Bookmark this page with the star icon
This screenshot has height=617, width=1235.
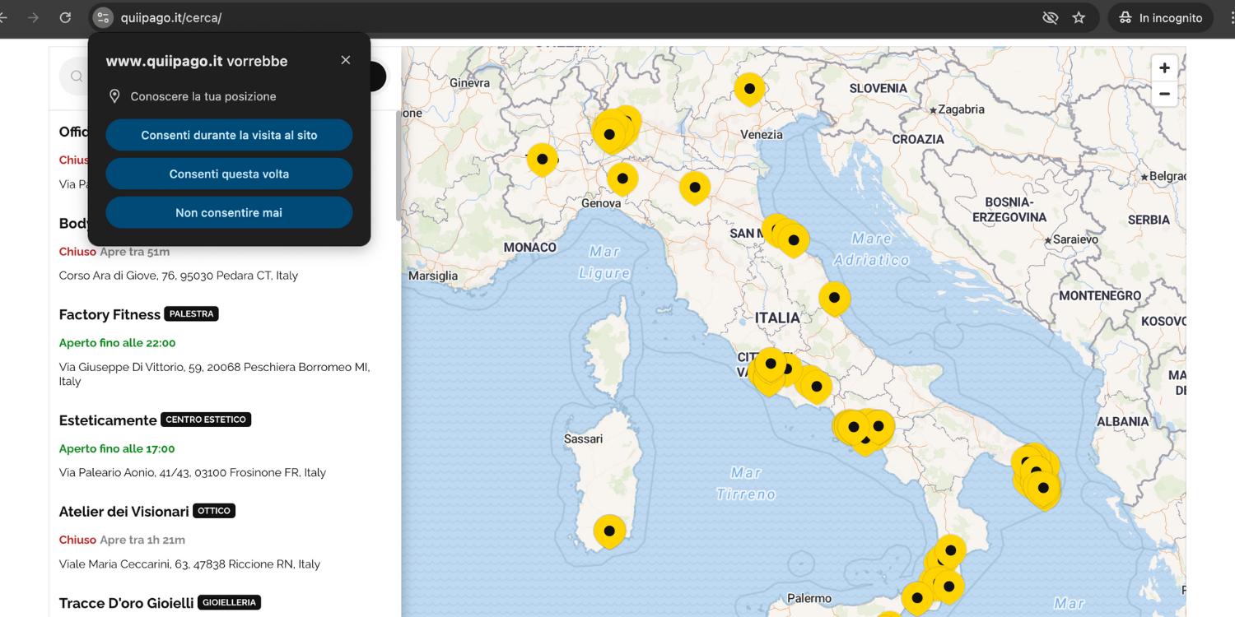1079,17
